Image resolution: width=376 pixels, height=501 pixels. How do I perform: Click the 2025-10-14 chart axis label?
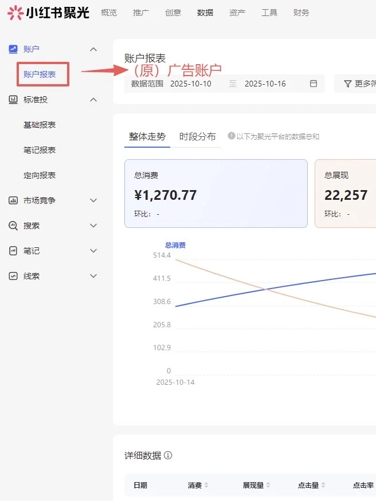[175, 382]
